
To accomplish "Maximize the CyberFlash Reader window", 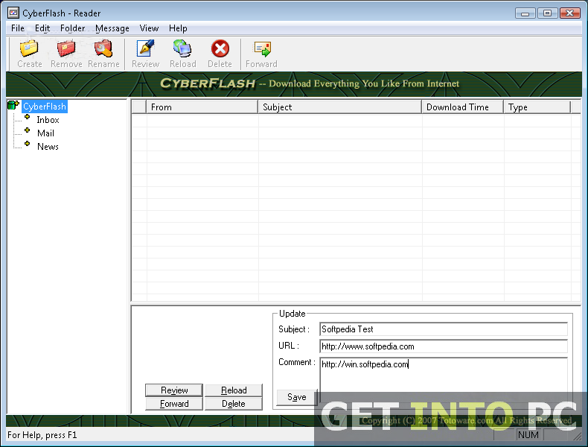I will (x=548, y=13).
